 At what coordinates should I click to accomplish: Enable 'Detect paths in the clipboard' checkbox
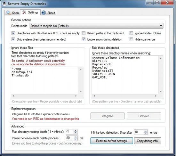[84, 33]
